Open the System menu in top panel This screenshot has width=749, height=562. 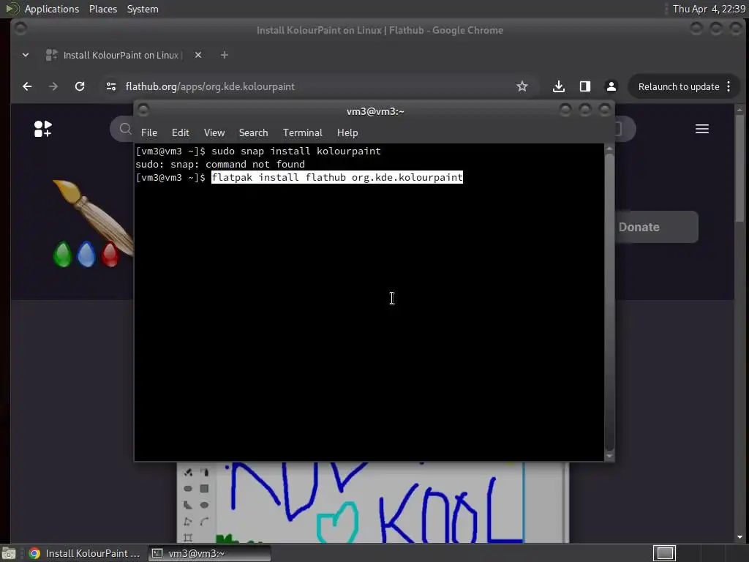[143, 9]
